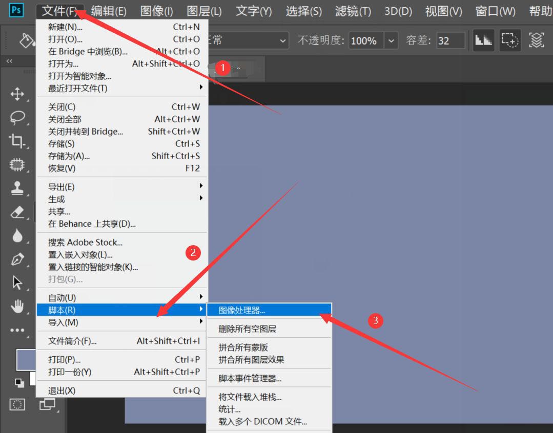Toggle the all layers option icon
The image size is (553, 433).
click(536, 40)
